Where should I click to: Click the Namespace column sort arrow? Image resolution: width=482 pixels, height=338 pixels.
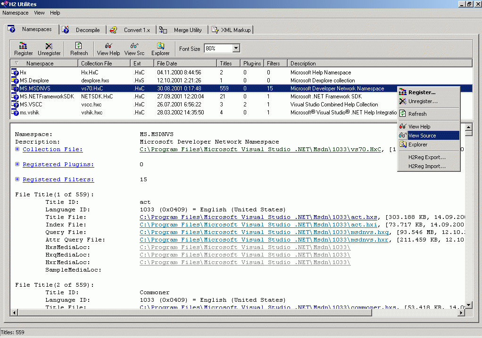click(17, 63)
